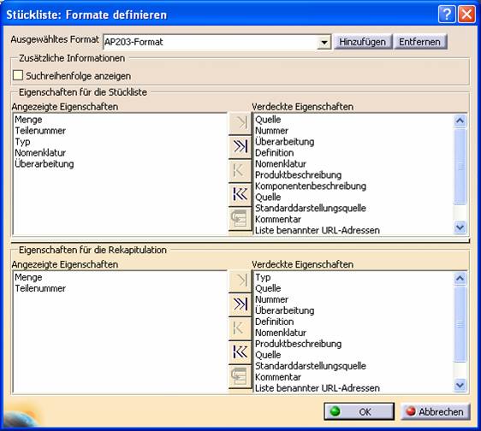Screen dimensions: 481x431
Task: Enable Suchreihenfolge anzeigen checkbox
Action: [18, 75]
